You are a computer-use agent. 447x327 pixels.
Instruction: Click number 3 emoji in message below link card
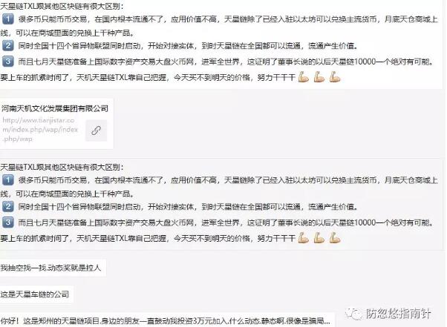7,222
